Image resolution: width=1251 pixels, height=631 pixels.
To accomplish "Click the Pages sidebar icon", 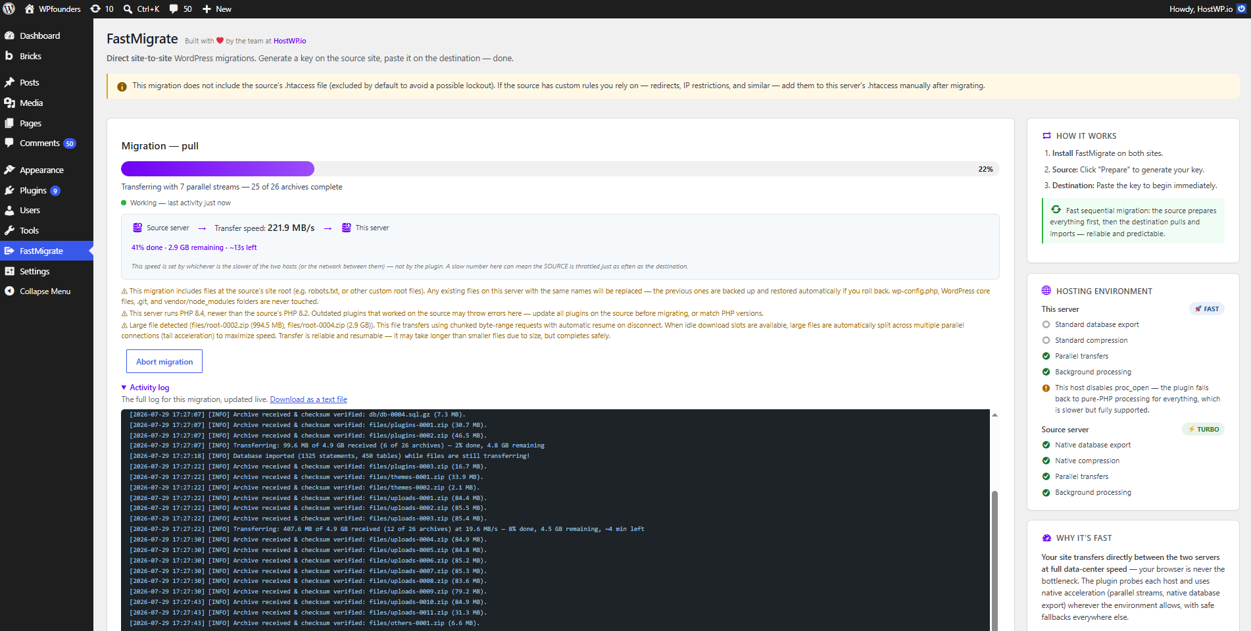I will tap(9, 123).
